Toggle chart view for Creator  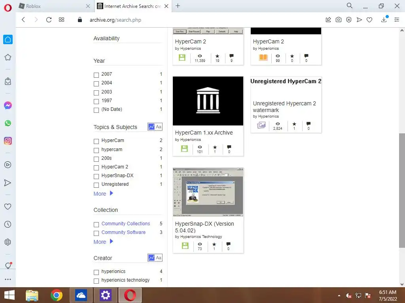pos(151,258)
